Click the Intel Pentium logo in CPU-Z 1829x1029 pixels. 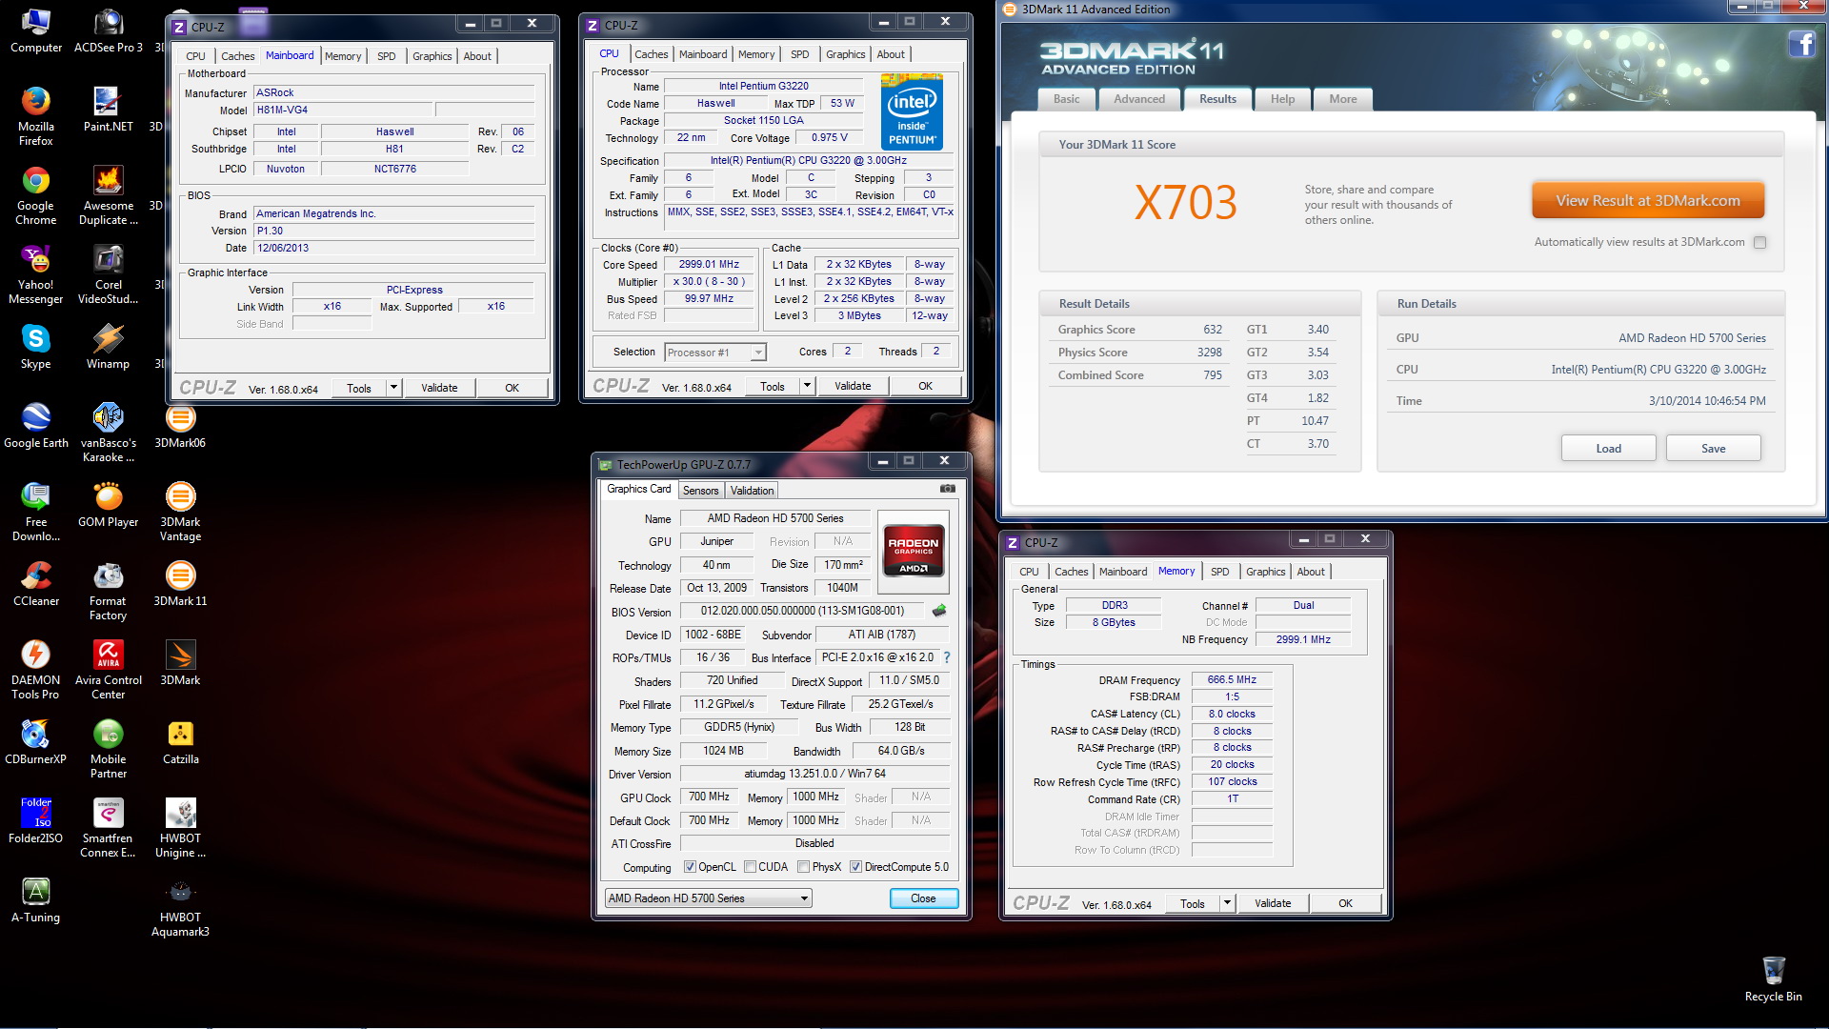click(913, 112)
